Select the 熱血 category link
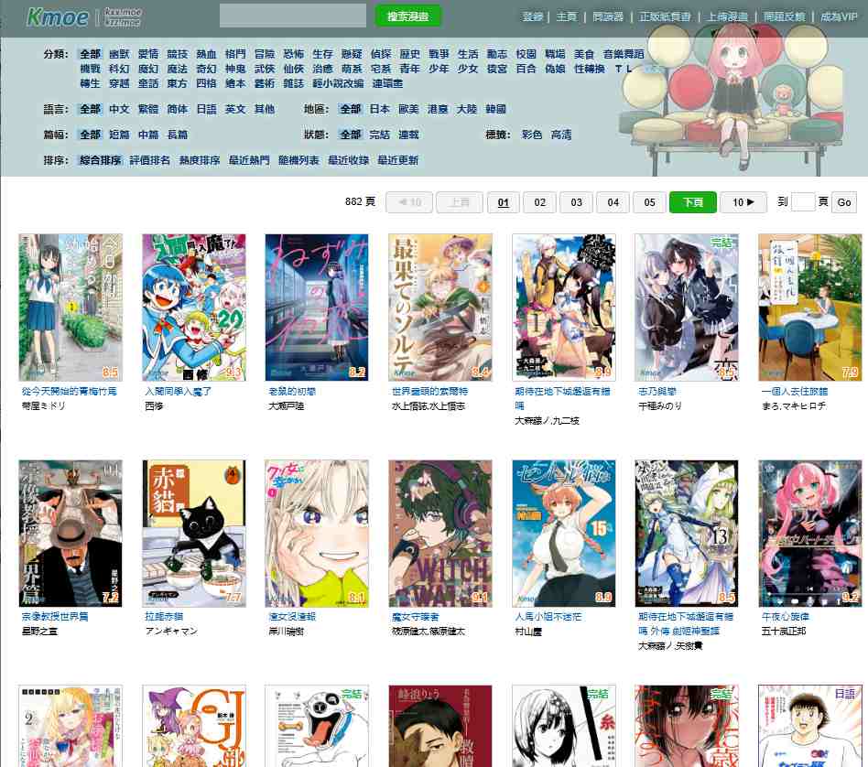Viewport: 868px width, 767px height. [x=206, y=54]
